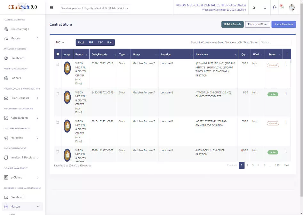Image resolution: width=303 pixels, height=215 pixels.
Task: Tick the Acetylcysteine row checkbox
Action: [x=58, y=123]
